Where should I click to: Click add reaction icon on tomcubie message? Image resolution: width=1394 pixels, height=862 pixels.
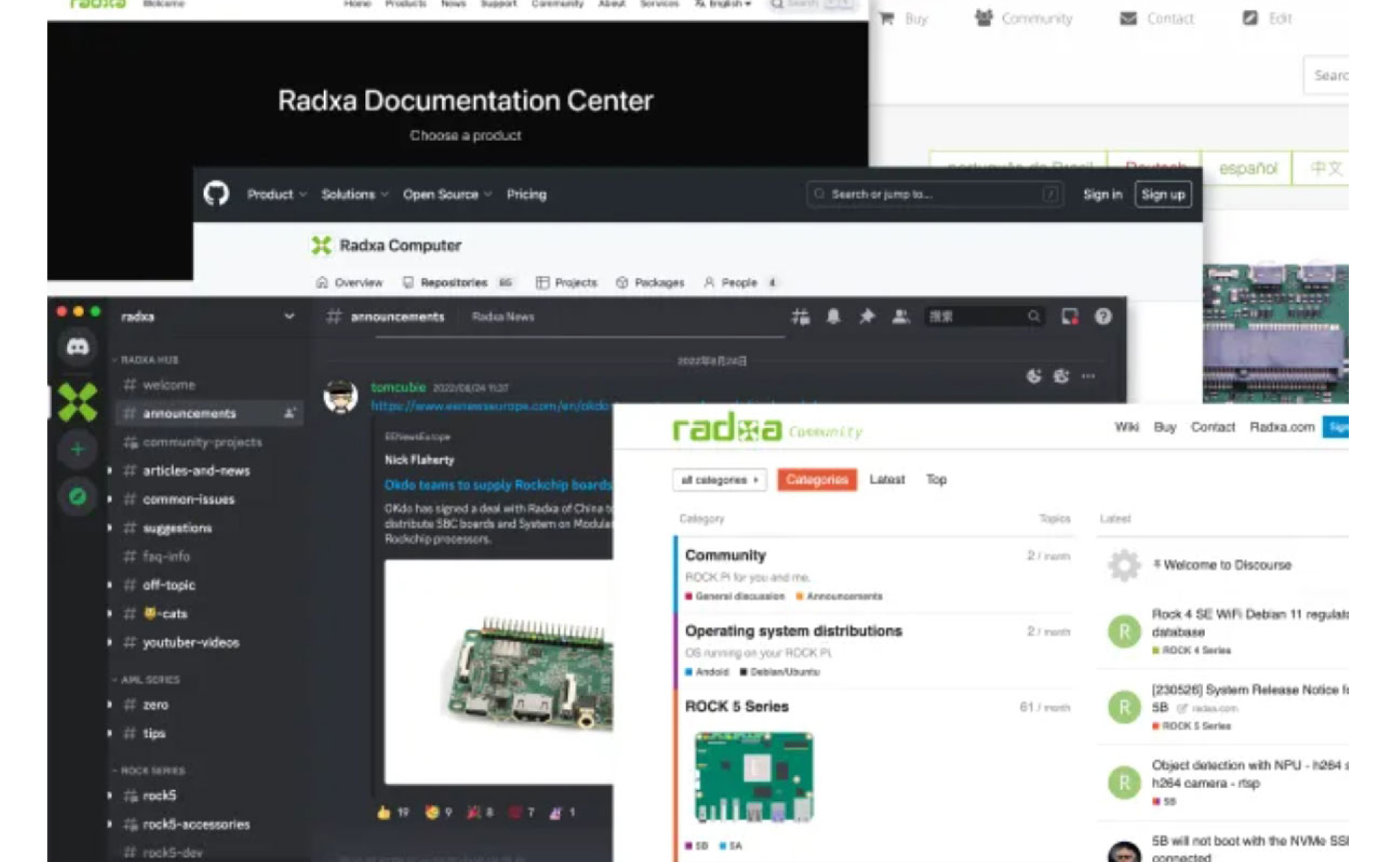pyautogui.click(x=1034, y=376)
